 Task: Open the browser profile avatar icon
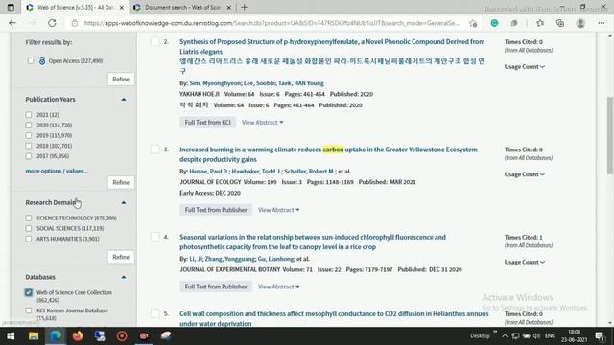coord(580,23)
